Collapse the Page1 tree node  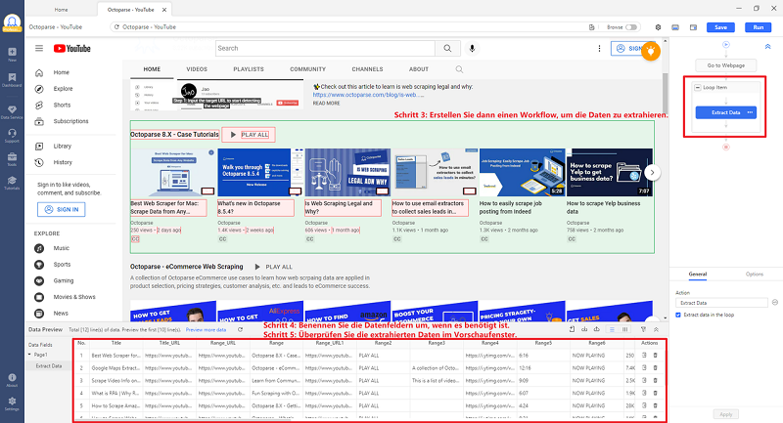[x=29, y=355]
